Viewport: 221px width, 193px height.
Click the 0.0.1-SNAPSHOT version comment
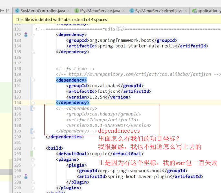pyautogui.click(x=109, y=125)
